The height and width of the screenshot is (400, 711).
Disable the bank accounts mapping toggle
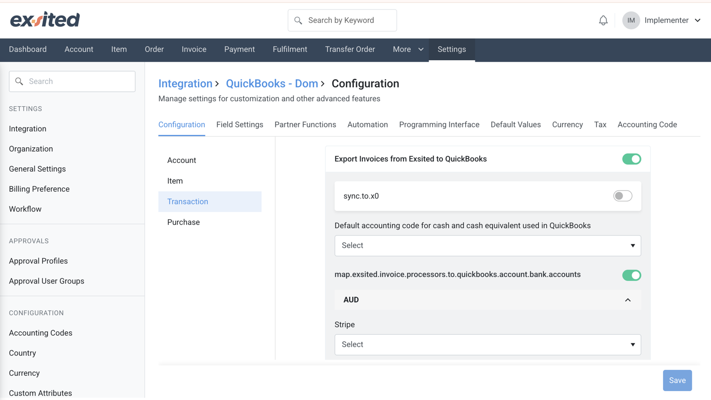click(x=632, y=275)
